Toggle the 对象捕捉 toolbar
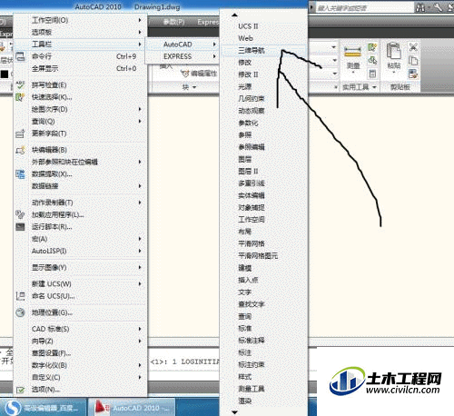The image size is (454, 416). (x=263, y=207)
